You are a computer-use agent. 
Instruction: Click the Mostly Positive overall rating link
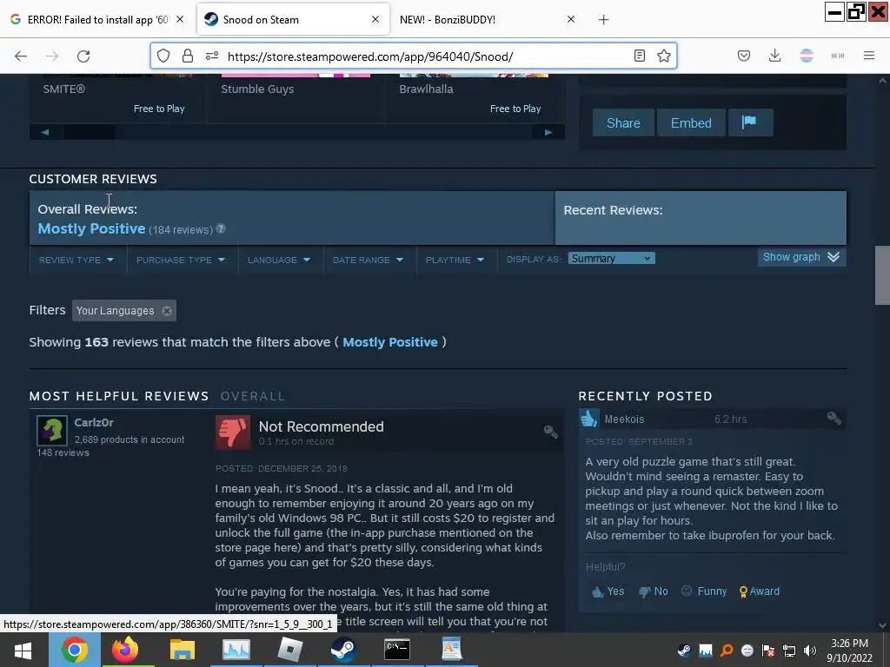click(91, 228)
